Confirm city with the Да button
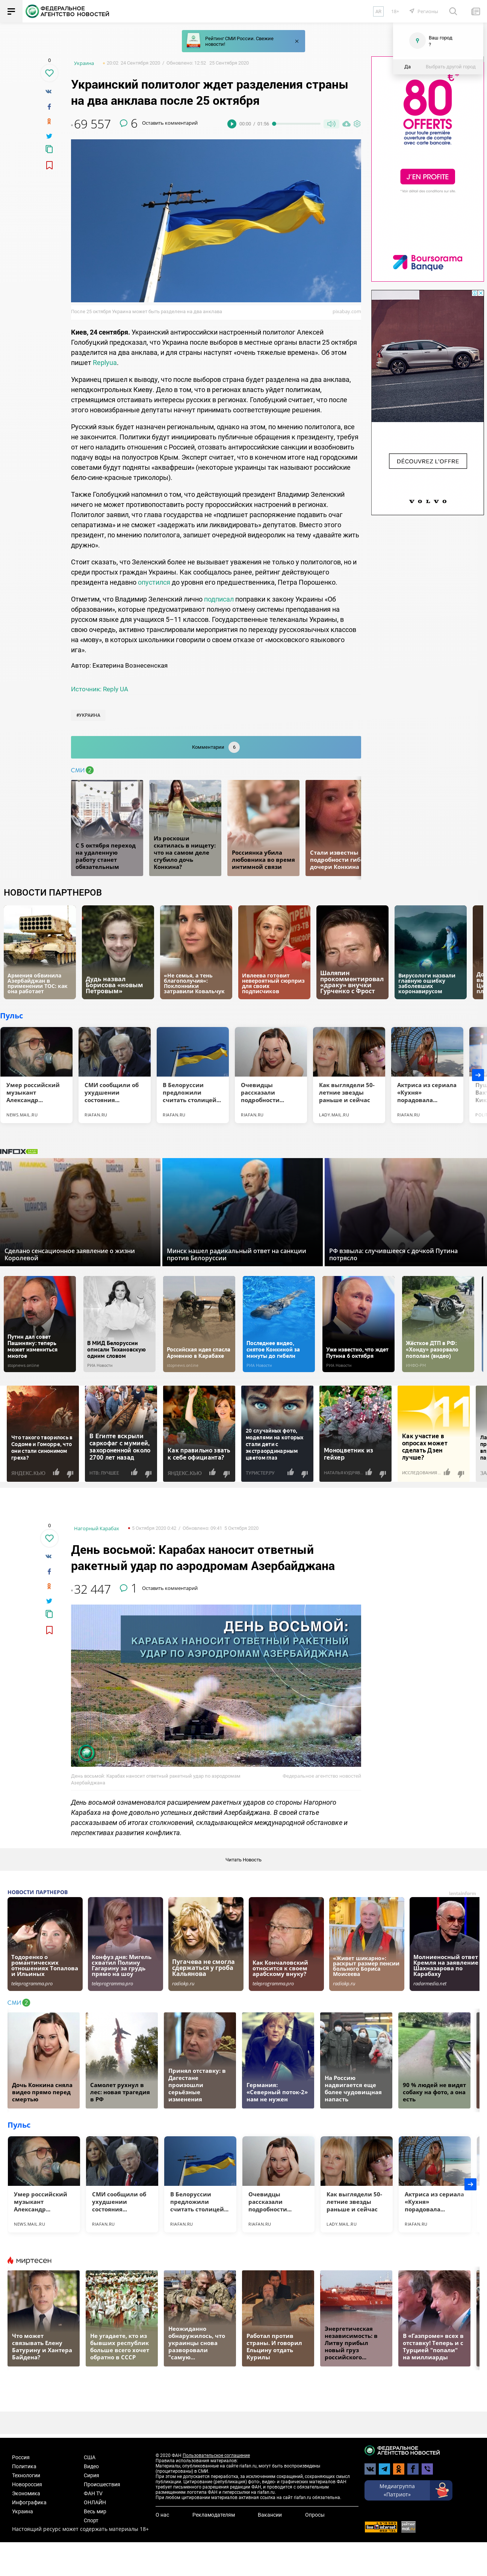The image size is (487, 2576). tap(408, 67)
